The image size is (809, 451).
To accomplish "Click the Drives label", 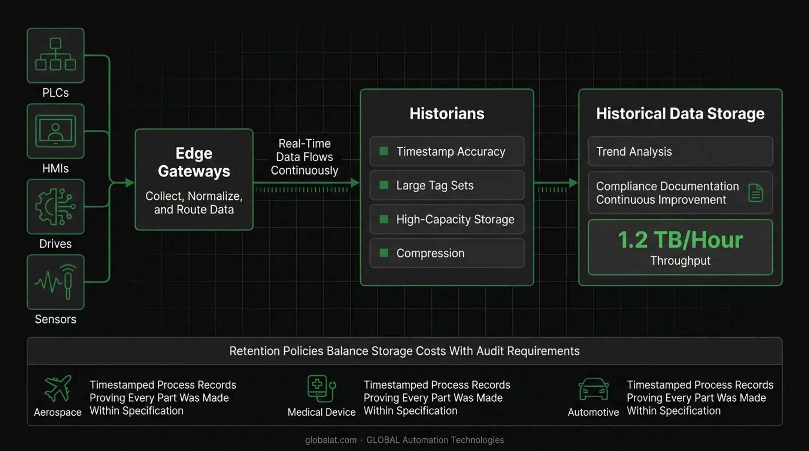I will pyautogui.click(x=55, y=244).
